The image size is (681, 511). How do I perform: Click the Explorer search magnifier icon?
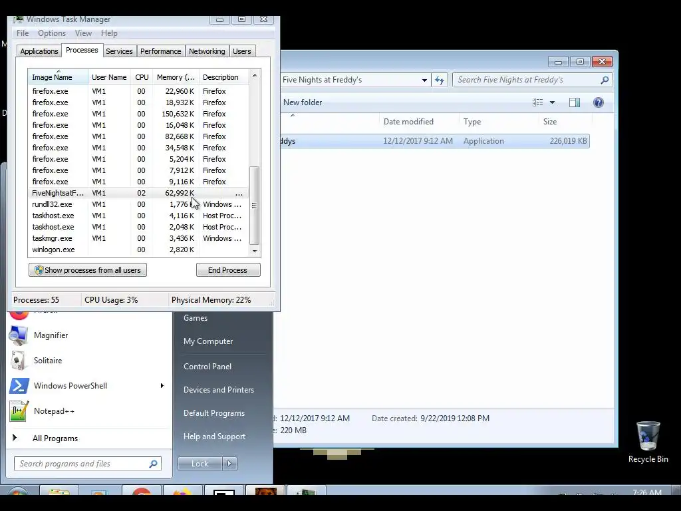pos(604,80)
